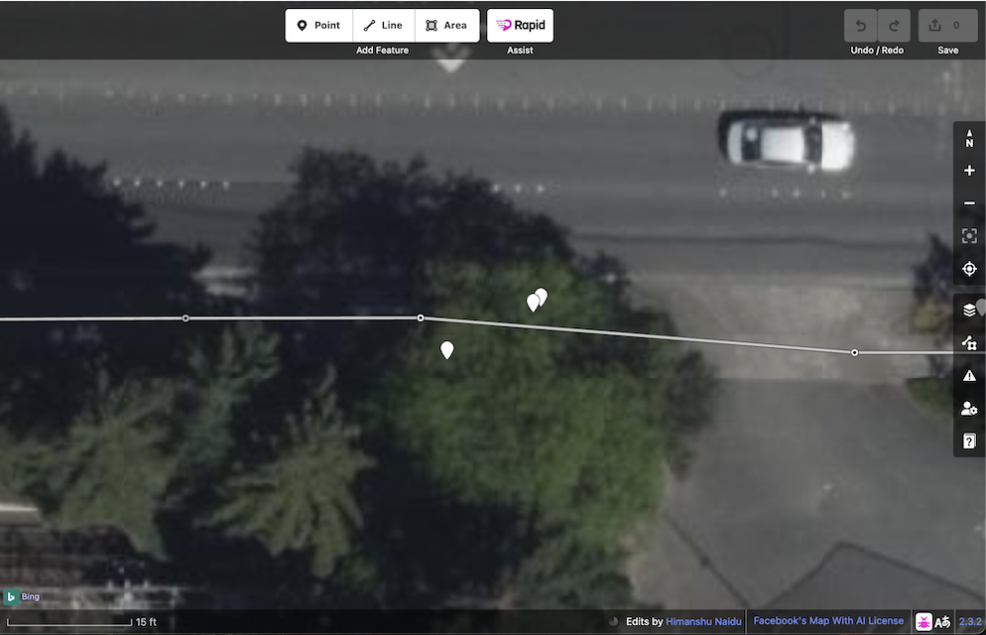
Task: Click the locate-me geolocation icon
Action: (969, 269)
